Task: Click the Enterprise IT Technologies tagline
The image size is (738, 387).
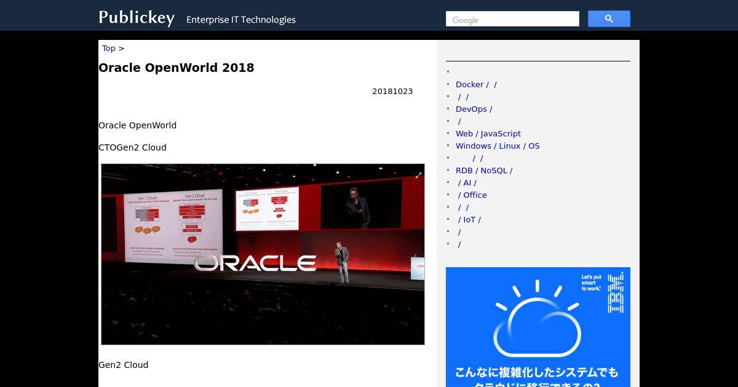Action: [x=241, y=20]
